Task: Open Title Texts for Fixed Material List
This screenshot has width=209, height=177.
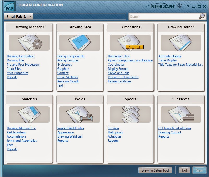Action: [x=181, y=65]
